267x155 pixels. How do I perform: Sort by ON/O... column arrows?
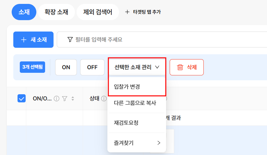click(x=73, y=98)
